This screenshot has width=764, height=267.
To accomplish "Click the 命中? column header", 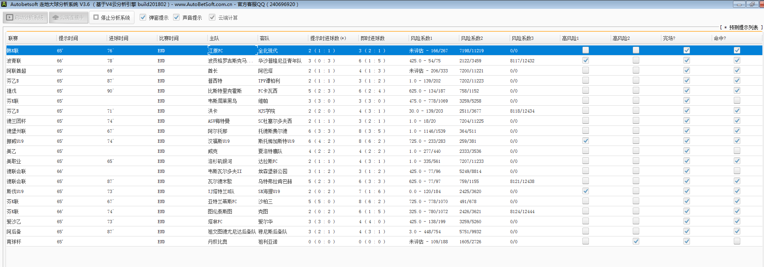I will pos(720,39).
